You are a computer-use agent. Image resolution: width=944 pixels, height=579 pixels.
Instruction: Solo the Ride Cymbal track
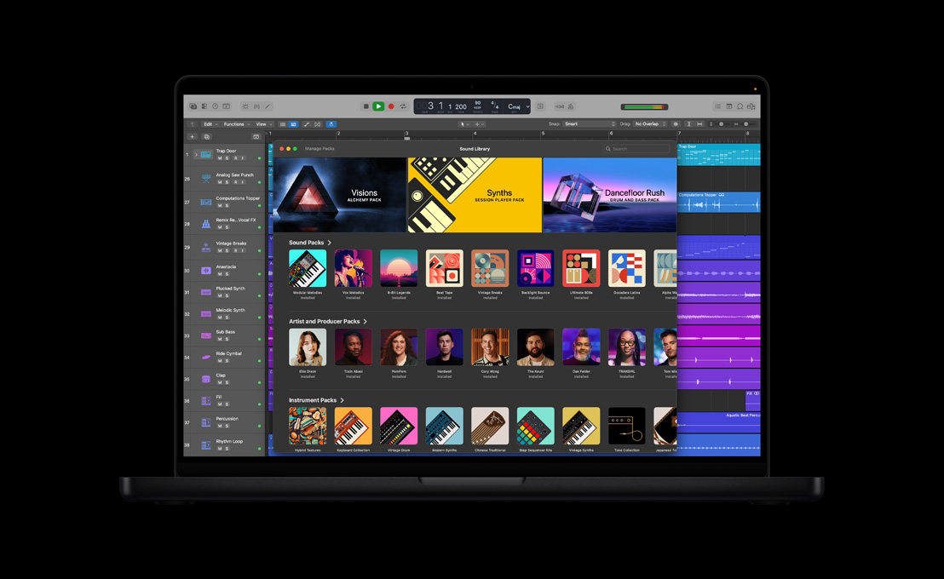pyautogui.click(x=227, y=361)
